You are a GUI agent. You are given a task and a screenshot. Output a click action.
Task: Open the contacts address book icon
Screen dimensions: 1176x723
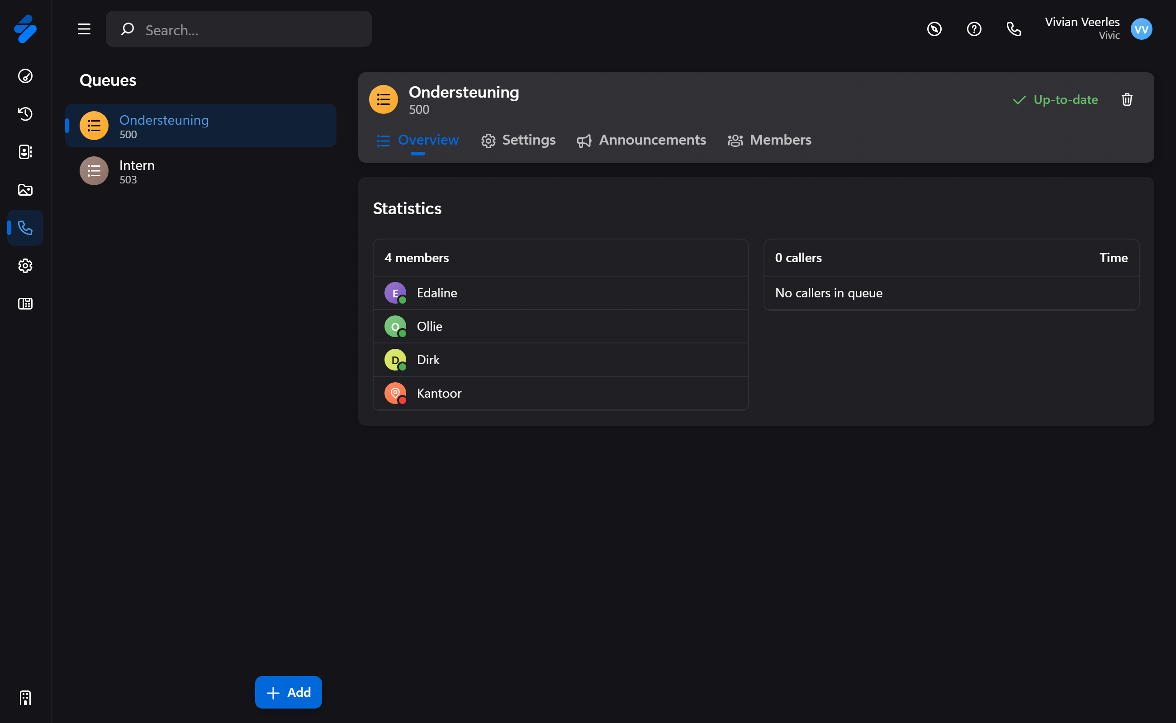(25, 151)
